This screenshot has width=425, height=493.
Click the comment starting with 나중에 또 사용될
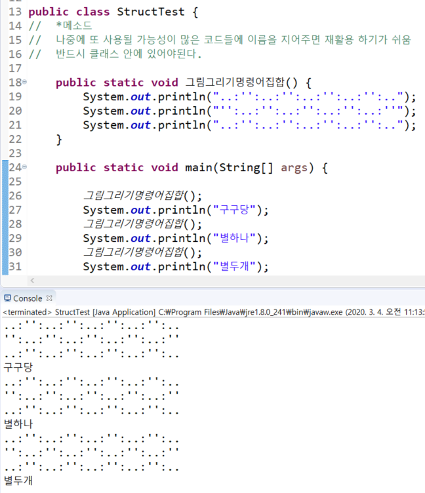(233, 39)
